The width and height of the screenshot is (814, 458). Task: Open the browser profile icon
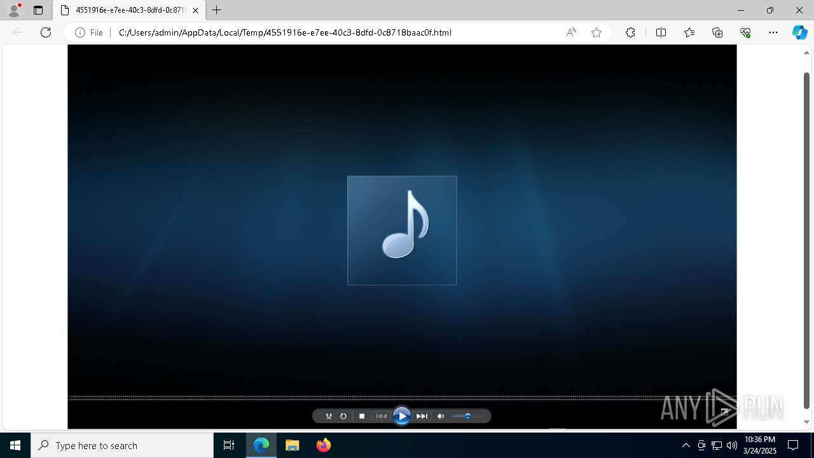[14, 10]
